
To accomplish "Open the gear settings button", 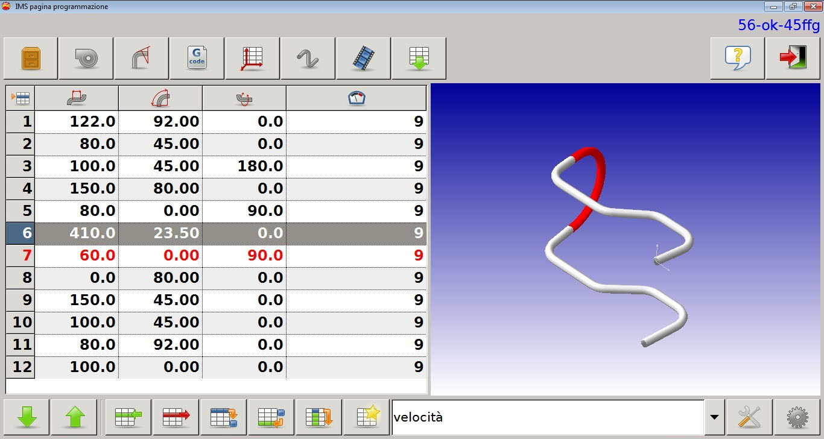I will pos(797,417).
